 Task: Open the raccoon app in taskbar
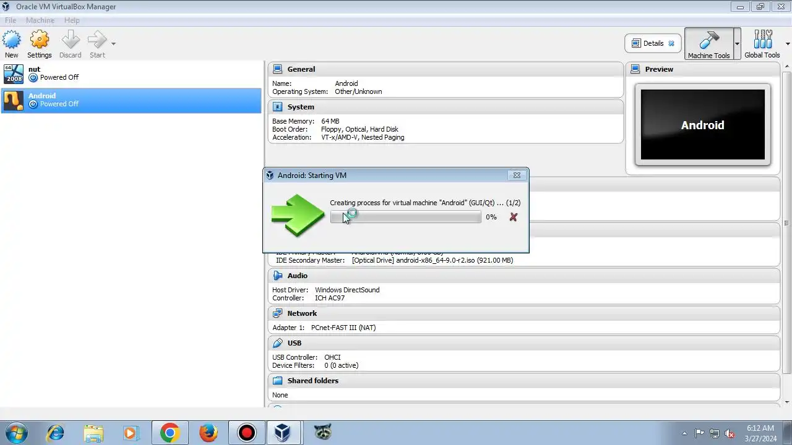coord(322,433)
